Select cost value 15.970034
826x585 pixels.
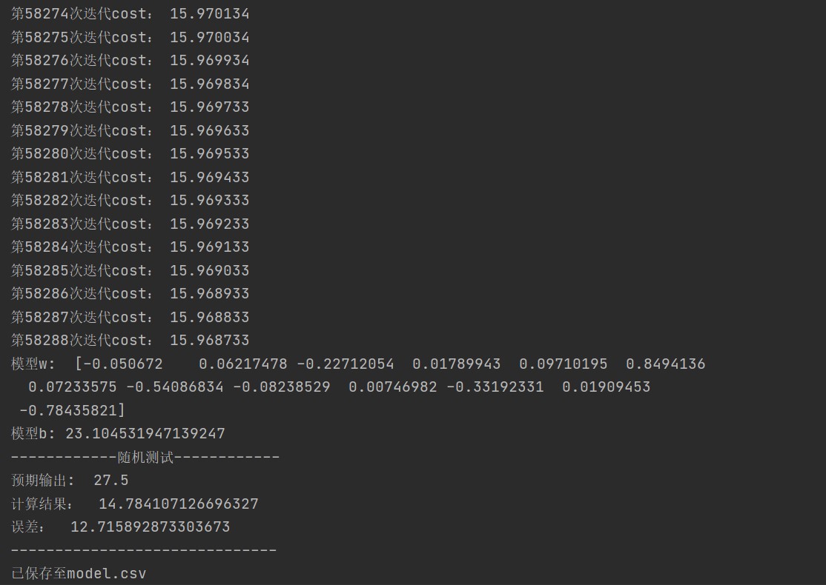(x=210, y=37)
